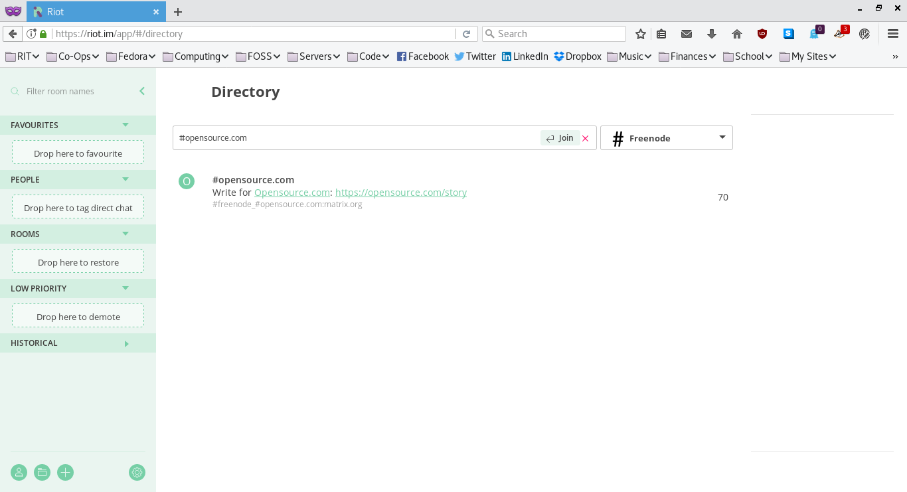Show more bookmarks overflow chevron
The height and width of the screenshot is (492, 907).
(x=895, y=56)
